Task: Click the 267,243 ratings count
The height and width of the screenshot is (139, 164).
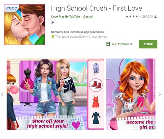Action: 147,17
